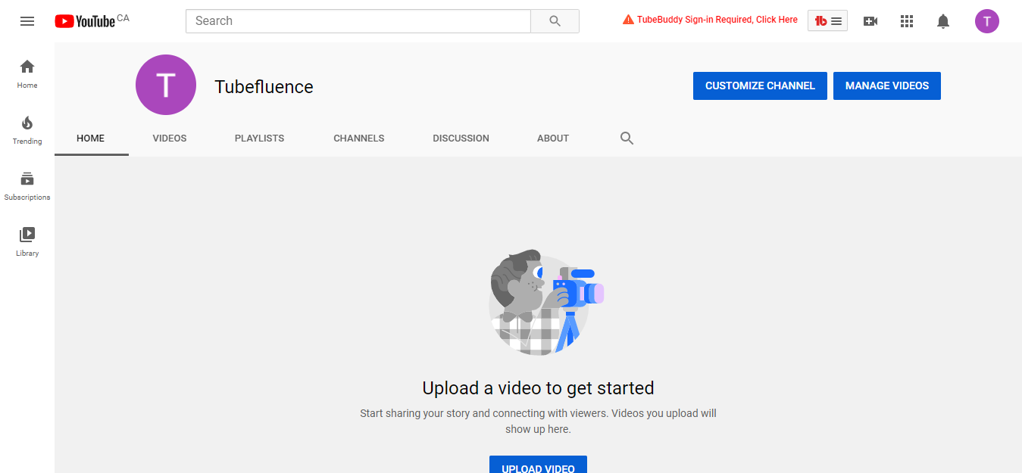
Task: Click the 'Upload a video to get started' heading
Action: tap(538, 388)
